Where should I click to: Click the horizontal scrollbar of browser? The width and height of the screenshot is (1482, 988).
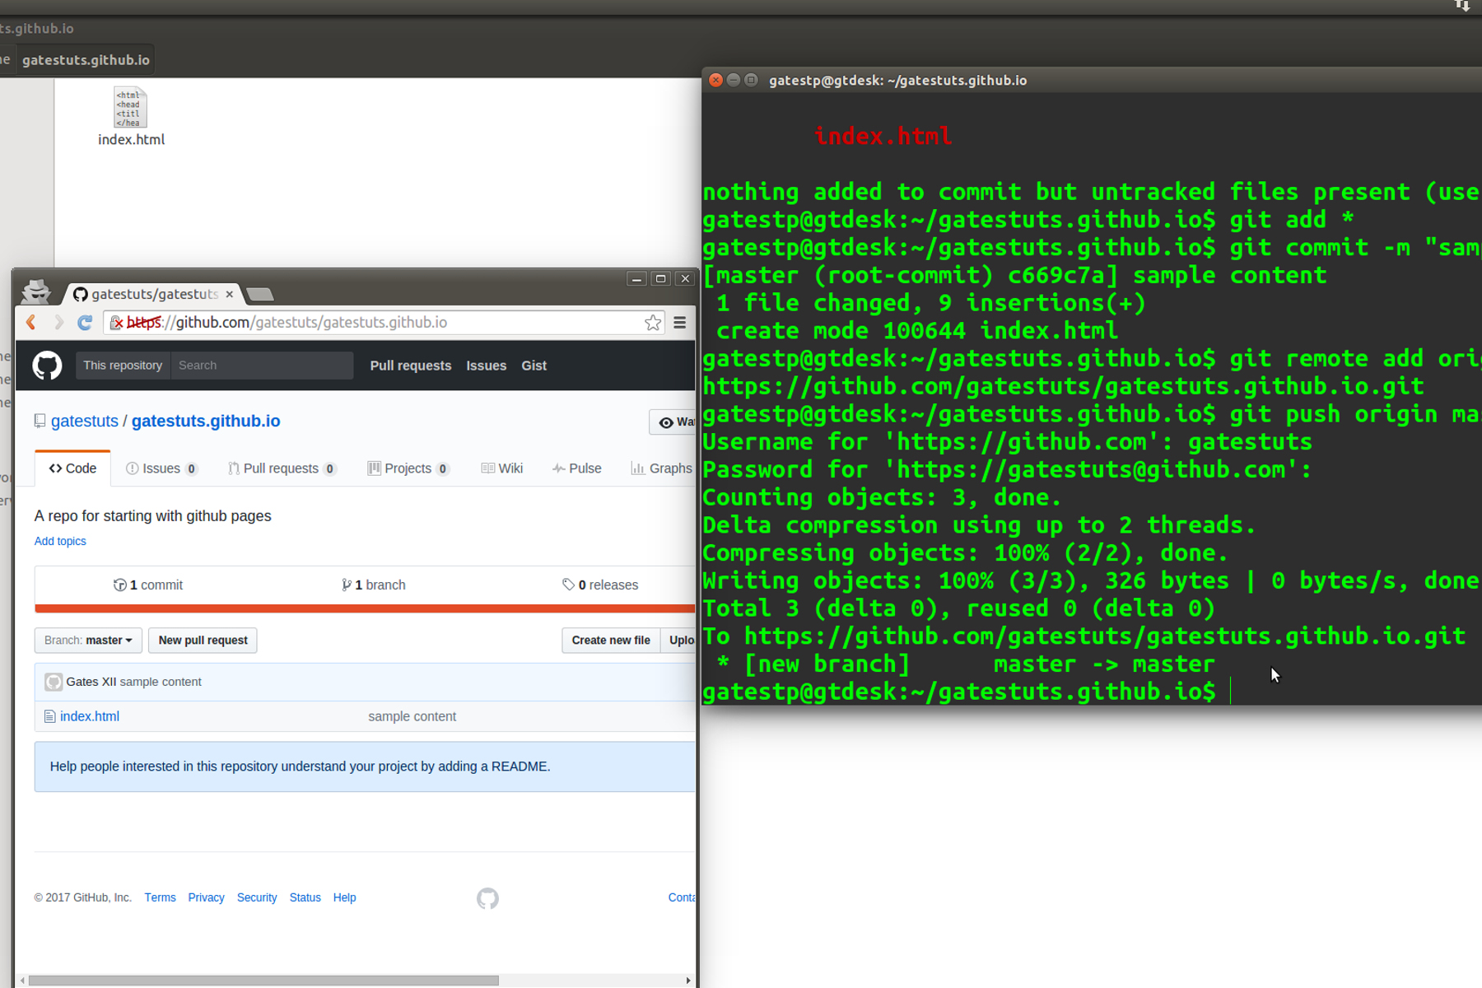coord(263,981)
